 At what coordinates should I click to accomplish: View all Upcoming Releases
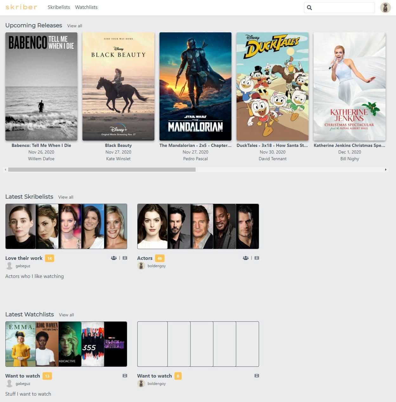(75, 26)
